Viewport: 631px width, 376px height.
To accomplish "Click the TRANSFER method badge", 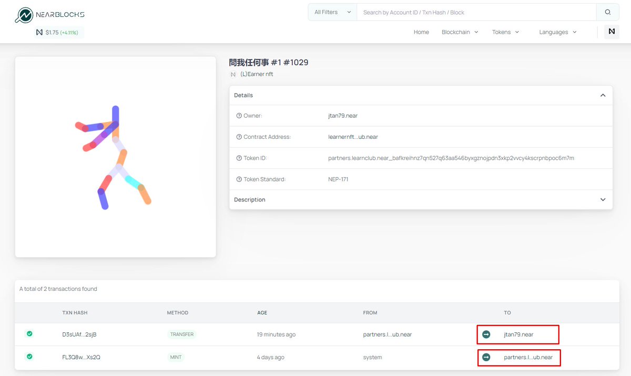I will click(182, 334).
